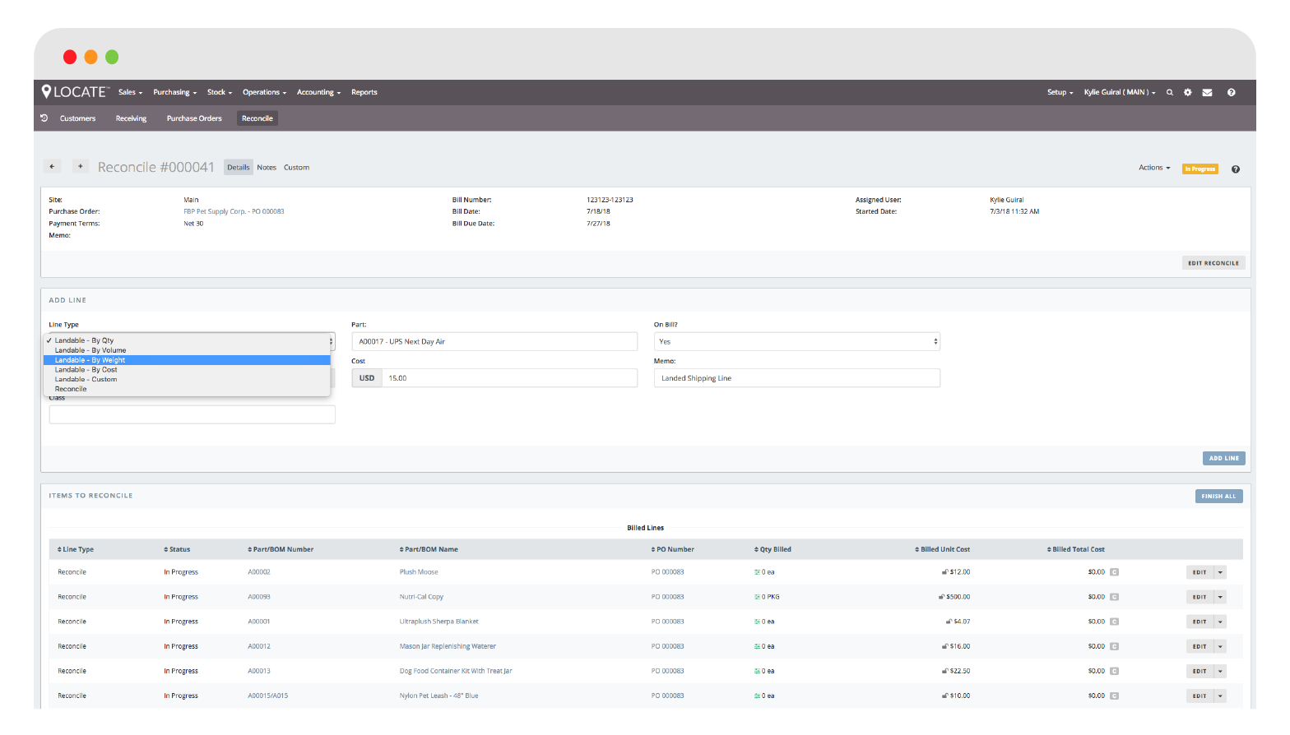Switch to the Custom tab
Image resolution: width=1290 pixels, height=735 pixels.
pos(296,168)
